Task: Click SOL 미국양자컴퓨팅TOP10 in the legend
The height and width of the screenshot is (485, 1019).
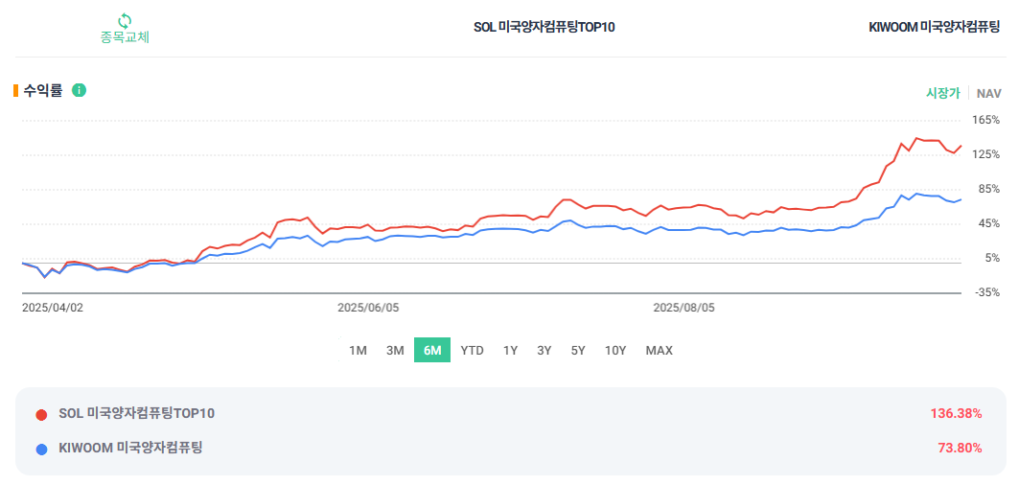Action: click(x=136, y=413)
